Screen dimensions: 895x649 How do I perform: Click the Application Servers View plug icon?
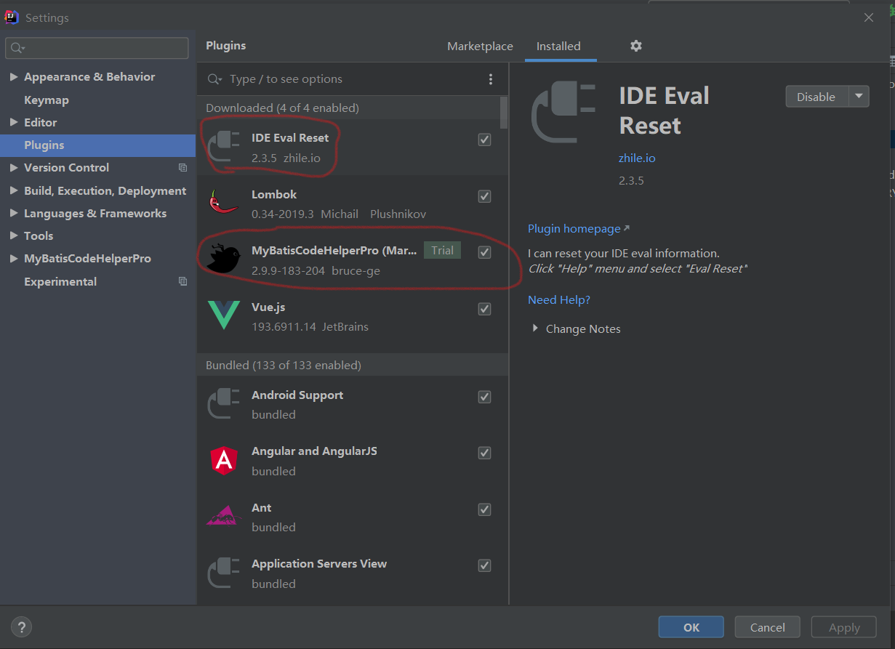pyautogui.click(x=223, y=573)
